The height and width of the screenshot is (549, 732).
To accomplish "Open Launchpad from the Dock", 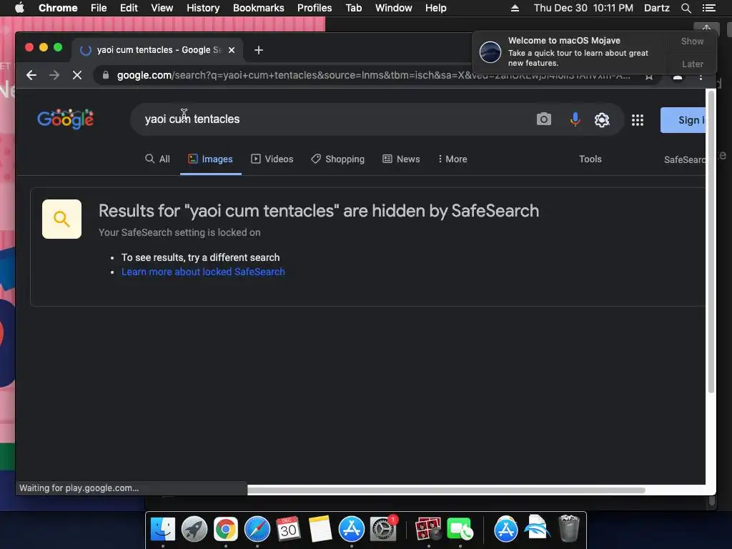I will [x=194, y=530].
